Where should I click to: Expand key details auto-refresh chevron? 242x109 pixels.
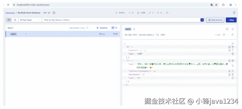228,35
